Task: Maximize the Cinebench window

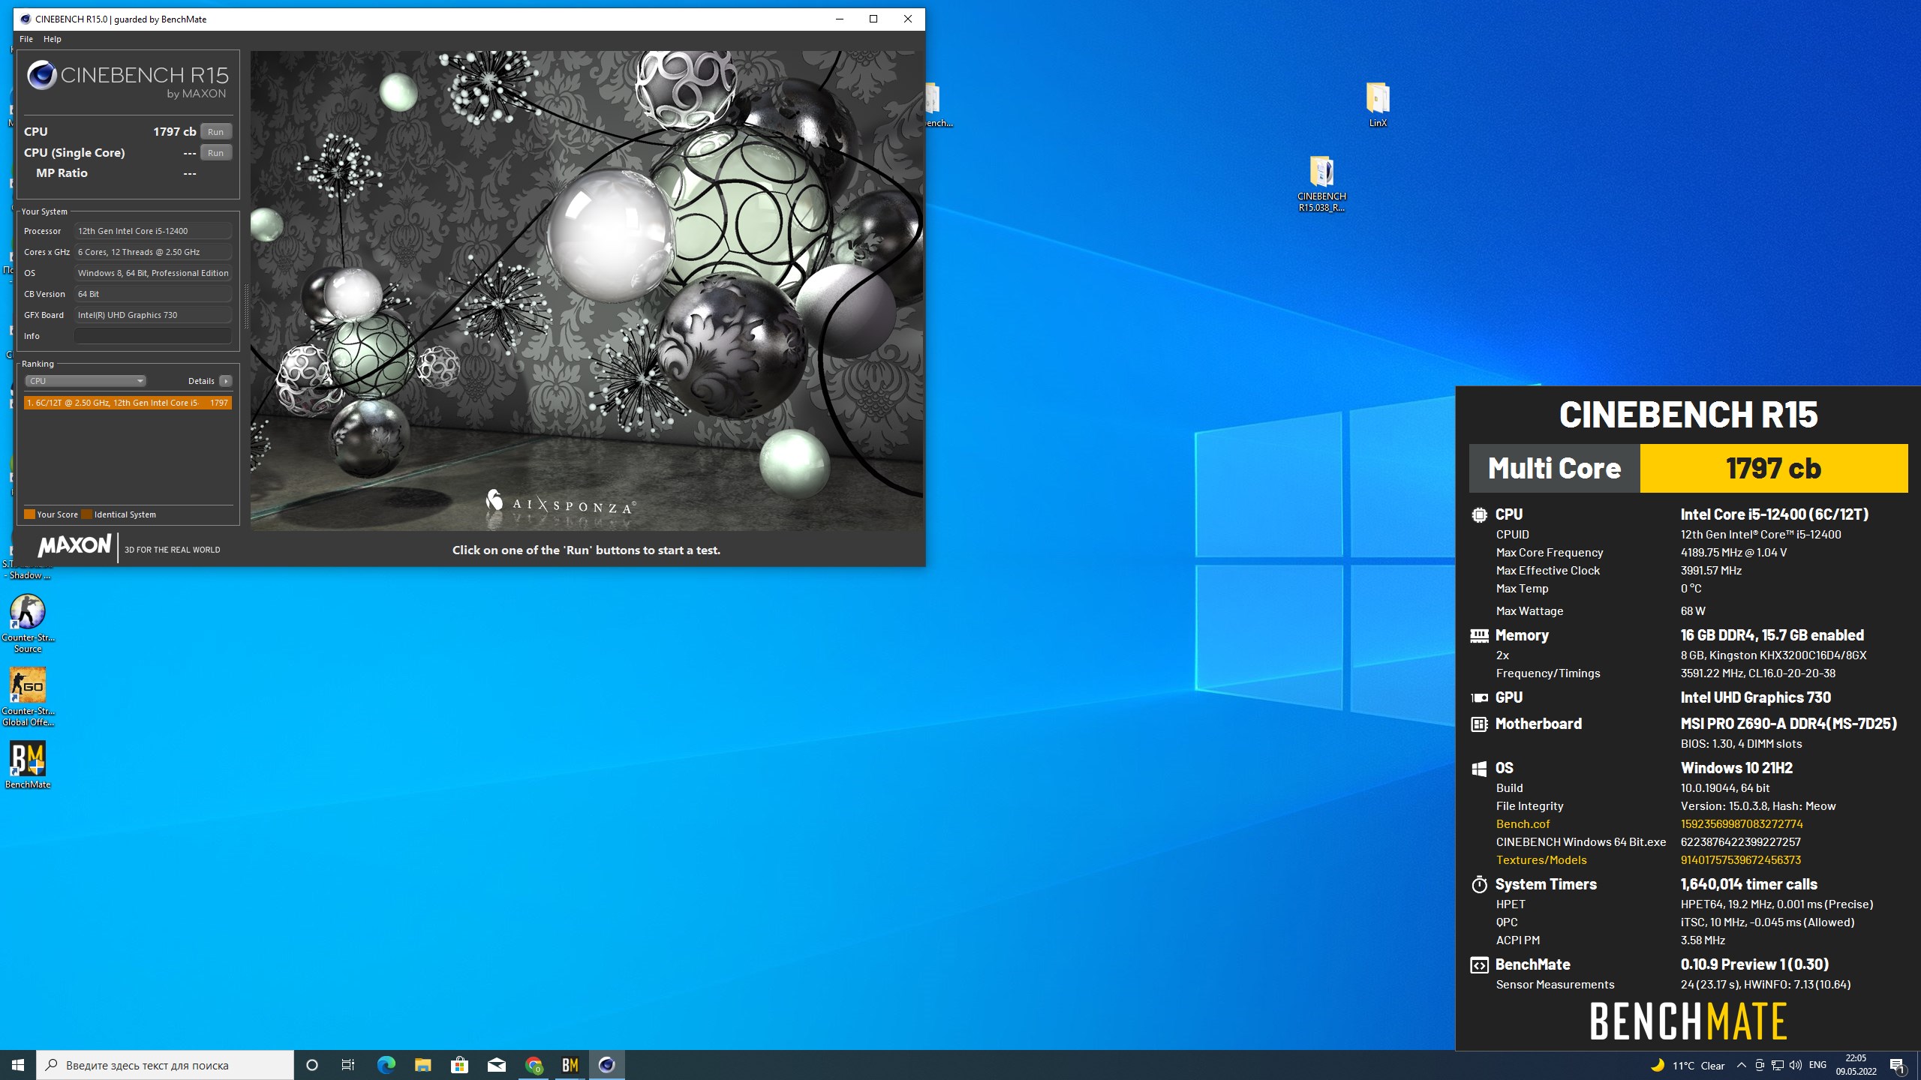Action: pyautogui.click(x=873, y=19)
